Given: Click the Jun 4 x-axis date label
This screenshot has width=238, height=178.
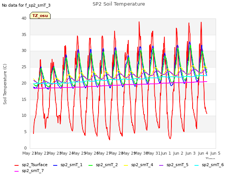Looking at the screenshot, I should [203, 153].
